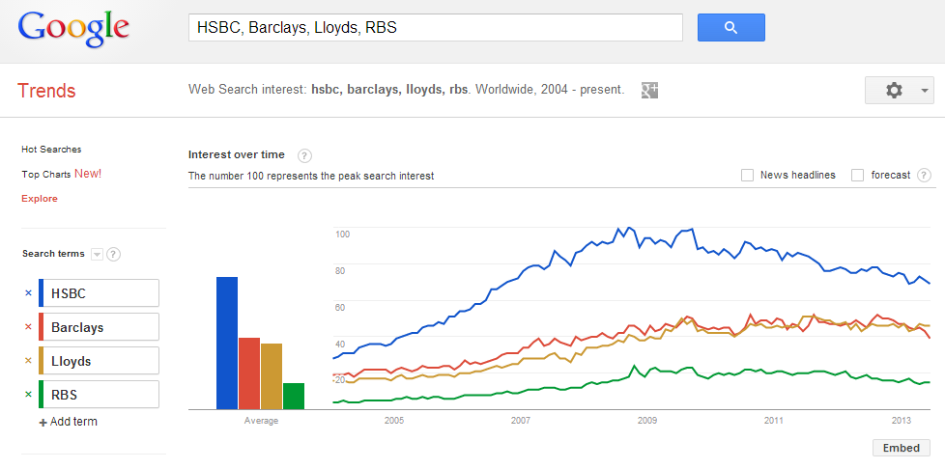Click the Barclays search term box

[x=99, y=327]
